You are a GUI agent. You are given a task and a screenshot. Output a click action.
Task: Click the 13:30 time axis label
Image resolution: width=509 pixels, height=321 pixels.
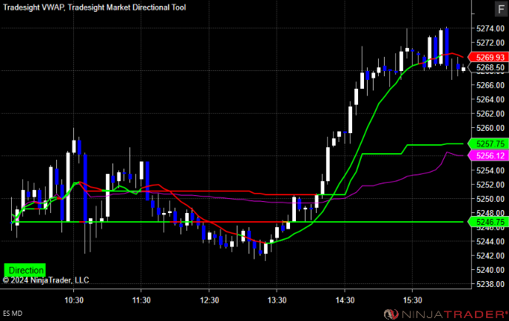pyautogui.click(x=277, y=300)
